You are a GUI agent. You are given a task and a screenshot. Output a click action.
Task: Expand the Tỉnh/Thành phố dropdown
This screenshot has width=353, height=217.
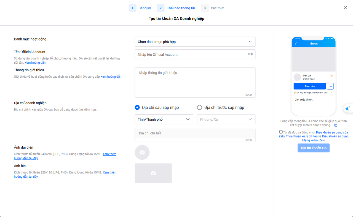[x=164, y=119]
